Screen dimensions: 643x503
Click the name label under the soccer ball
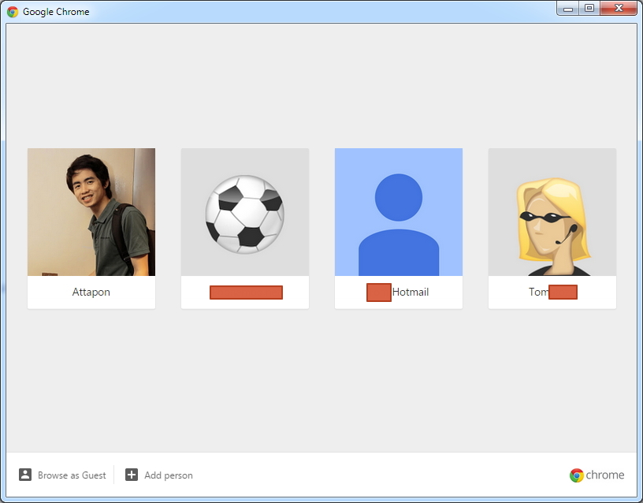tap(245, 292)
